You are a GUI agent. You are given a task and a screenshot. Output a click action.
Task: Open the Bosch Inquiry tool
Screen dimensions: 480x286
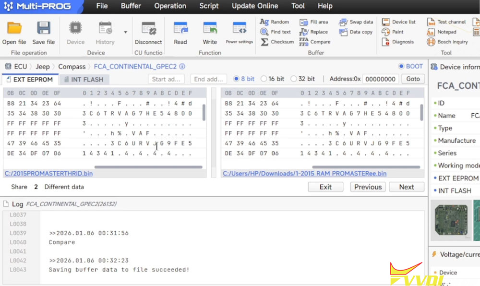click(431, 42)
